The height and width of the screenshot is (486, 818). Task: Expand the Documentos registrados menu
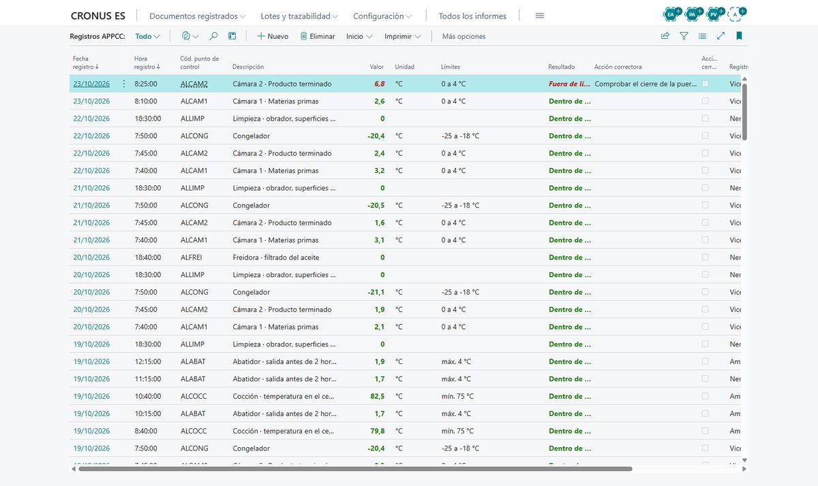(198, 16)
